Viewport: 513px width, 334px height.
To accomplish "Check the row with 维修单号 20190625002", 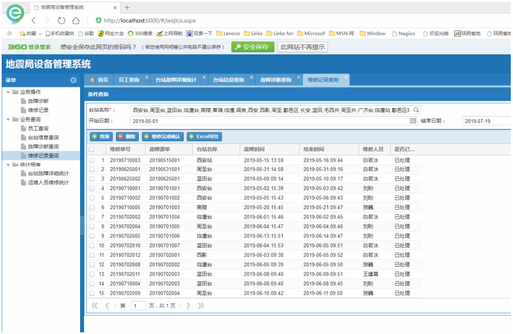I will (x=92, y=179).
